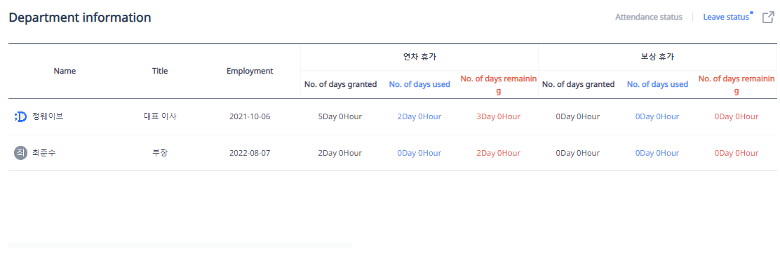Click the 연차 휴가 group header
The width and height of the screenshot is (780, 256).
tap(419, 58)
